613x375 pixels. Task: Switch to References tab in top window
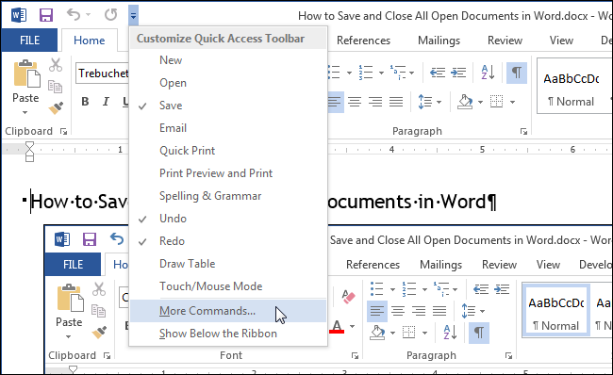[363, 41]
